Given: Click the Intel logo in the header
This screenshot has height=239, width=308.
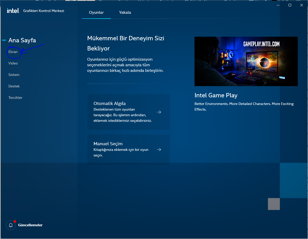Looking at the screenshot, I should 13,11.
